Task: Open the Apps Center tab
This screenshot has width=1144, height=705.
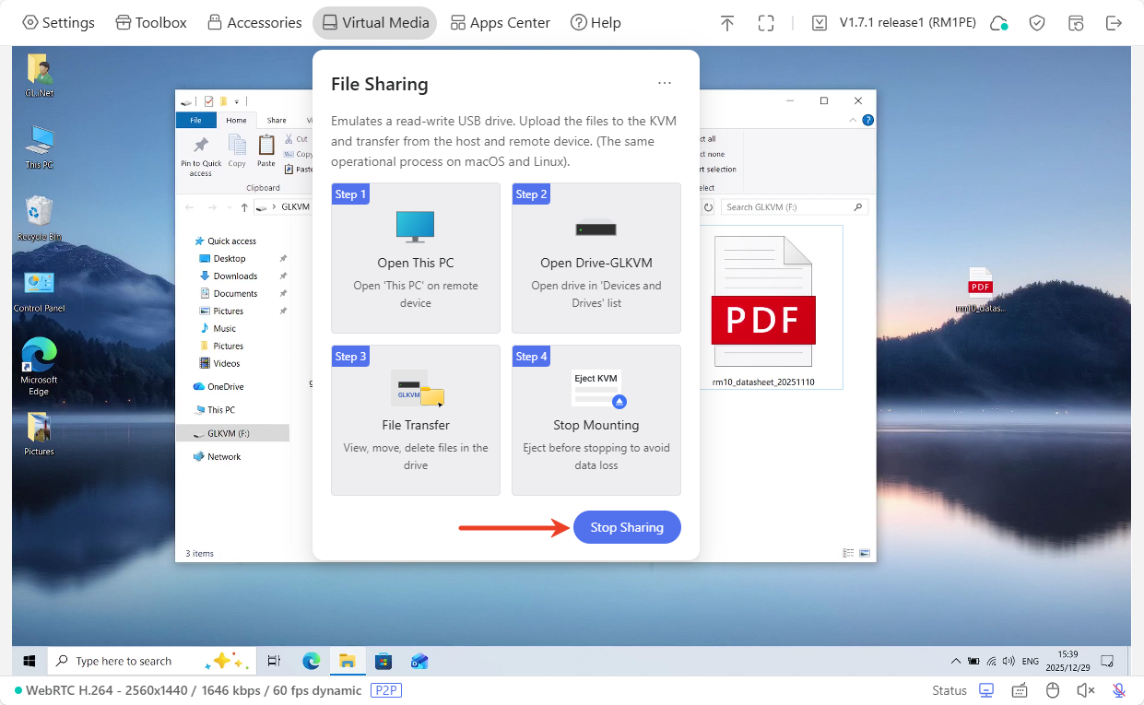Action: click(500, 23)
